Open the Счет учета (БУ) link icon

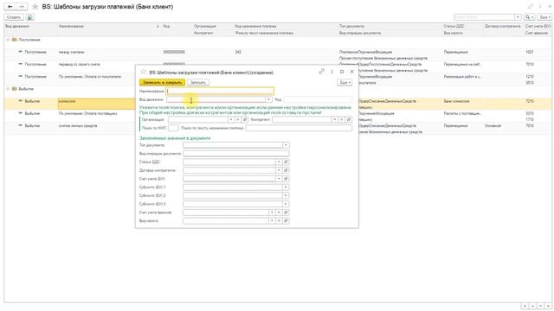[286, 179]
